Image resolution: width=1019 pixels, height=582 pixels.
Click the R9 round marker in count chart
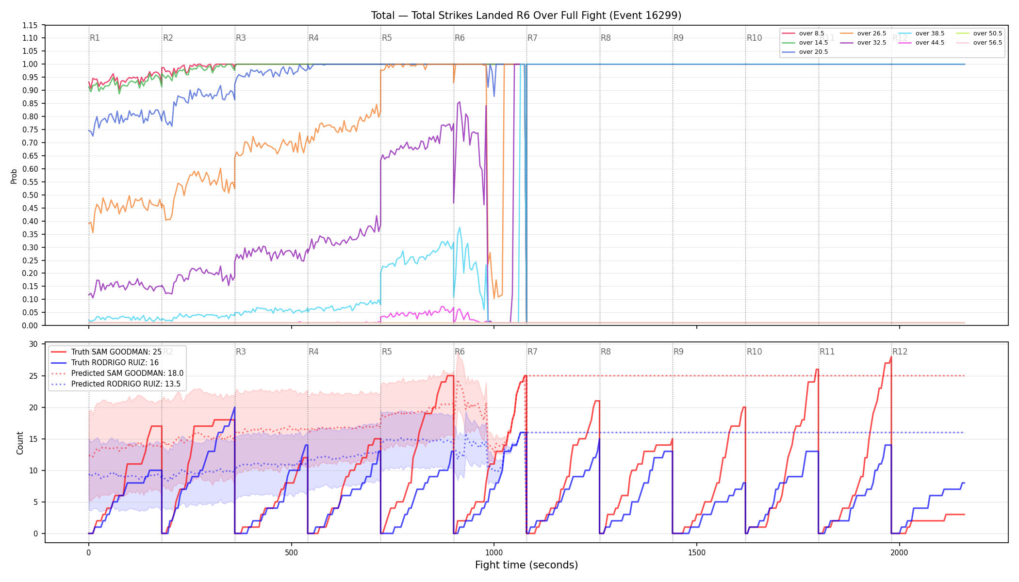pos(678,352)
